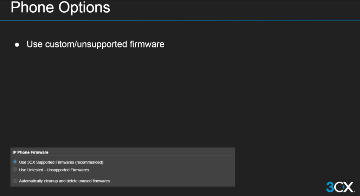Viewport: 360px width, 196px height.
Task: Click the blue "3" in the 3CX logo
Action: 330,187
